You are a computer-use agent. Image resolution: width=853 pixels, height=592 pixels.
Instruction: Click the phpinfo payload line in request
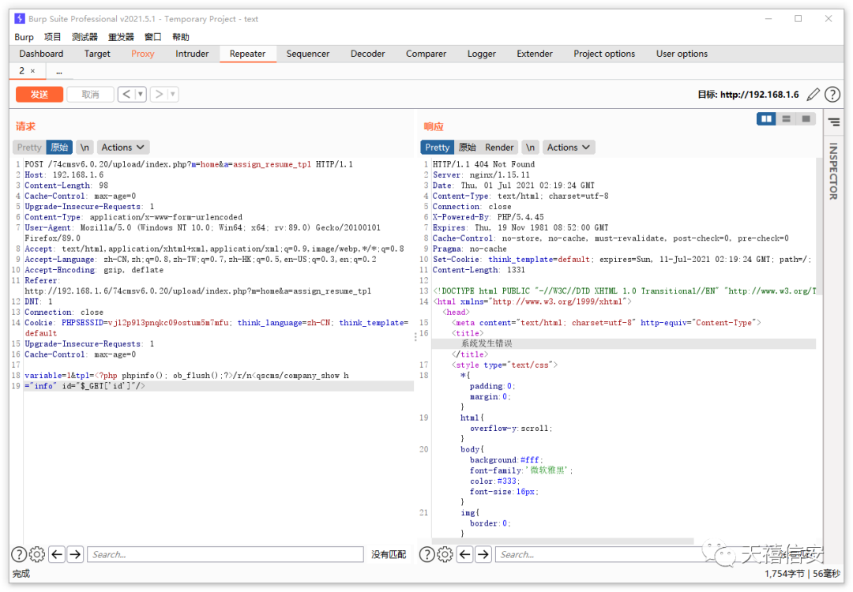point(186,375)
